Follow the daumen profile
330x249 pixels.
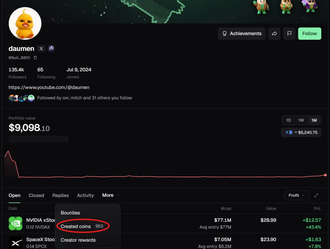pyautogui.click(x=310, y=34)
